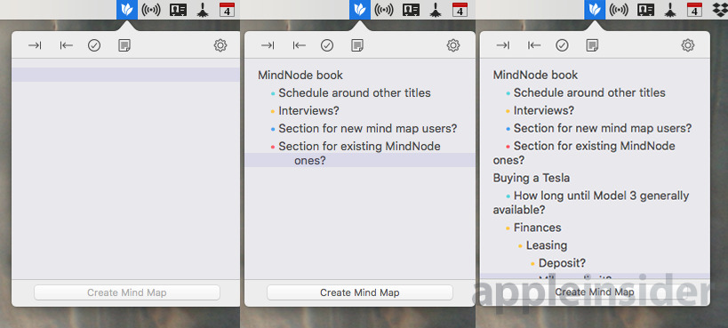Open the note icon in the left panel
This screenshot has height=328, width=728.
click(x=124, y=45)
